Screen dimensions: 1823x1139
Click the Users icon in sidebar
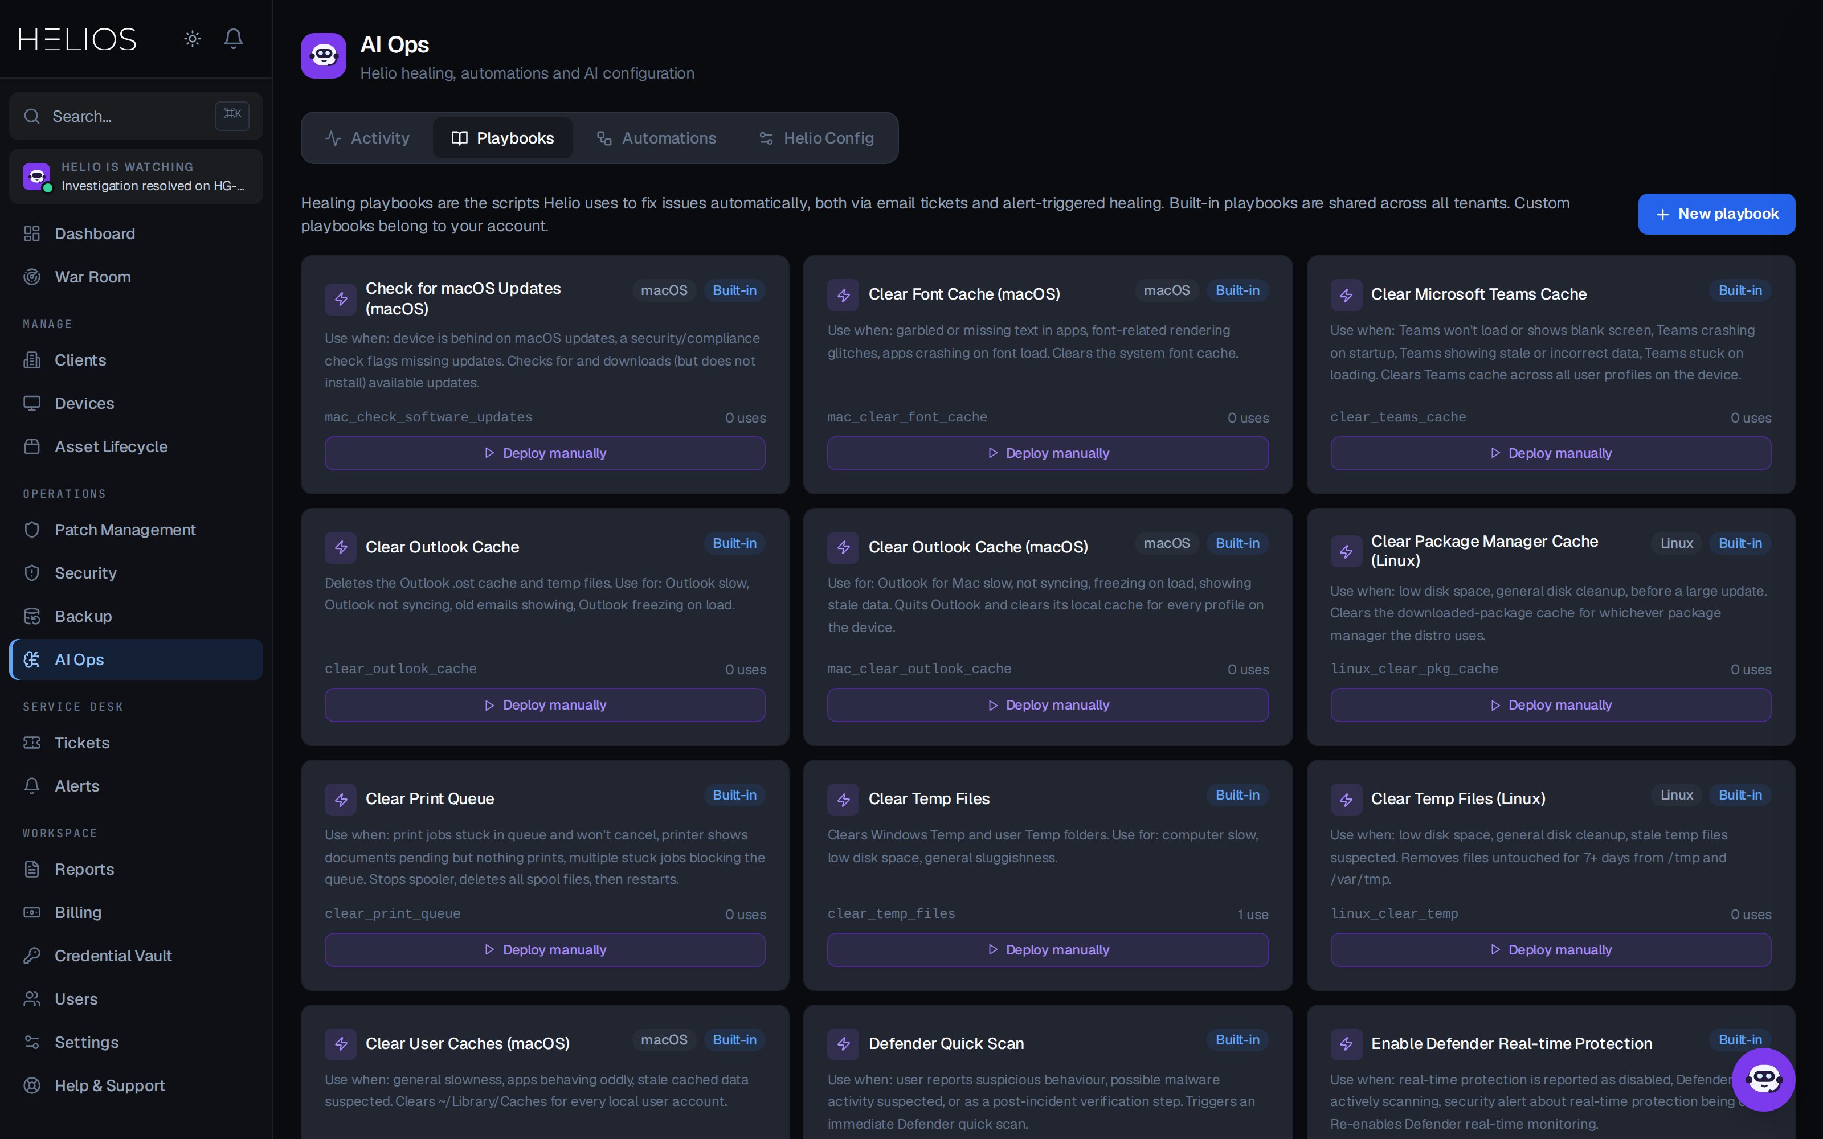click(32, 999)
